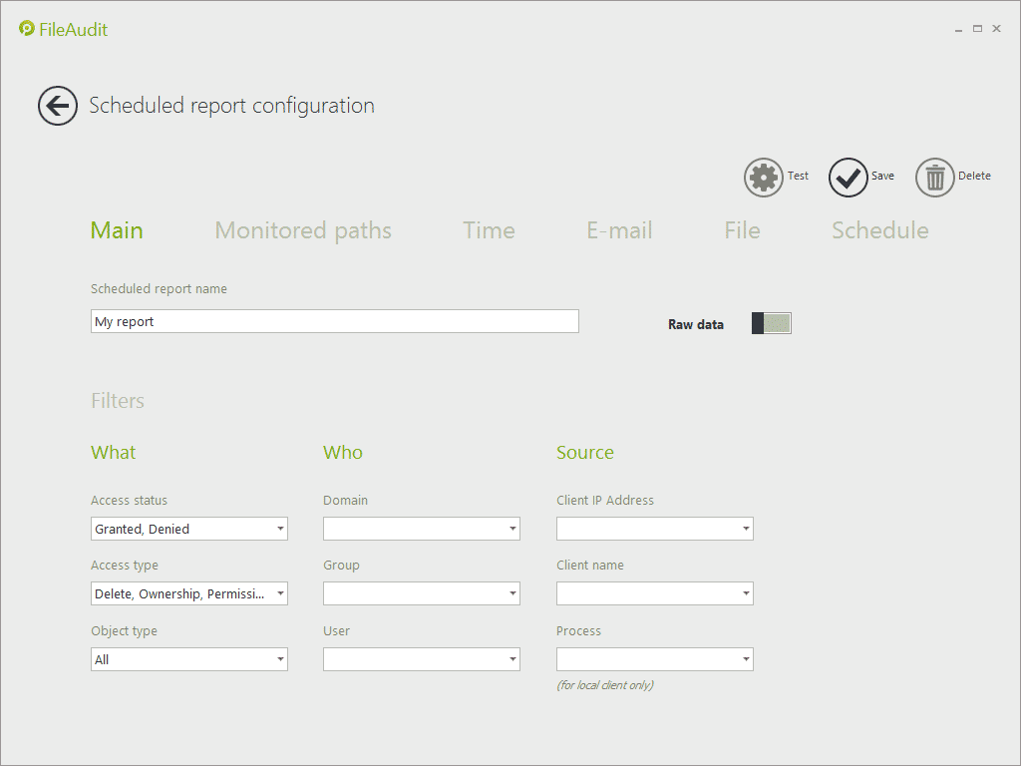Viewport: 1021px width, 766px height.
Task: Click the Scheduled report name field
Action: [334, 321]
